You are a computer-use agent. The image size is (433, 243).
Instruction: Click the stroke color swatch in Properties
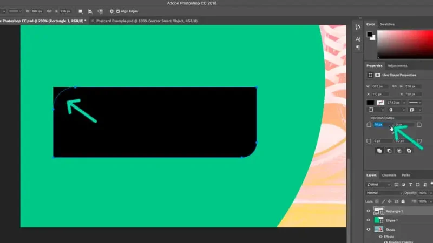click(380, 103)
